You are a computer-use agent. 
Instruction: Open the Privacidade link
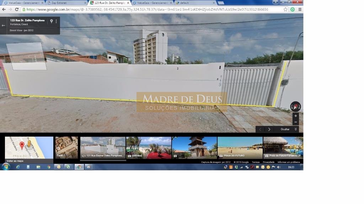tap(268, 162)
